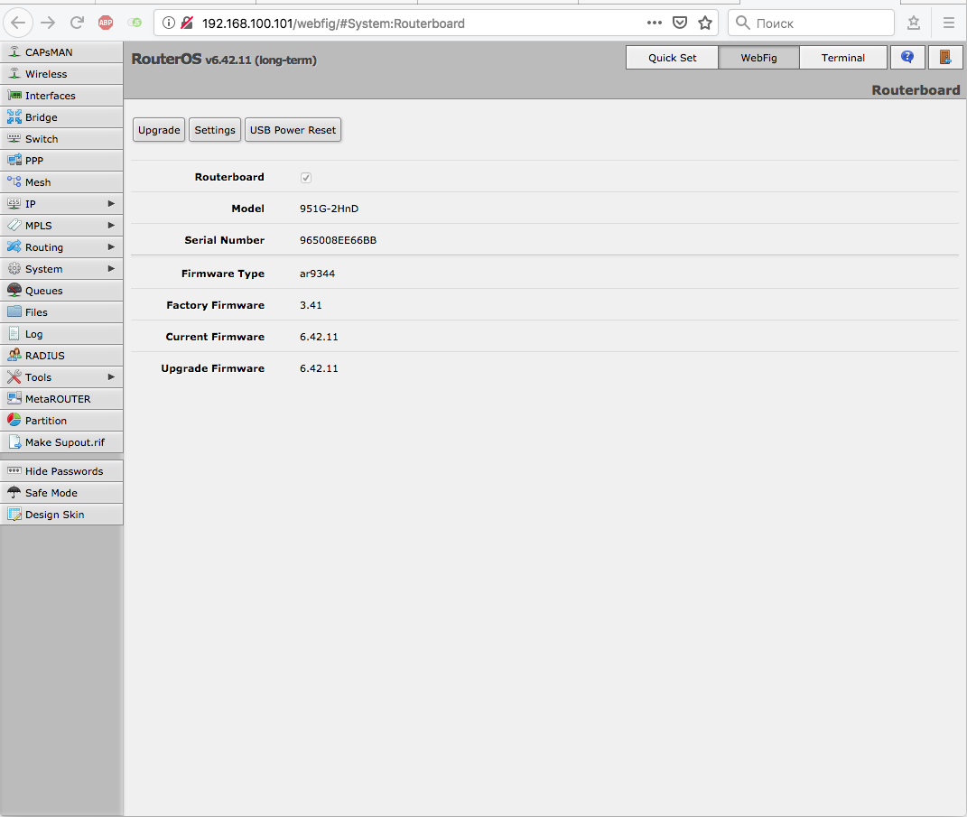Open the Firefox library icon
967x817 pixels.
click(x=914, y=23)
